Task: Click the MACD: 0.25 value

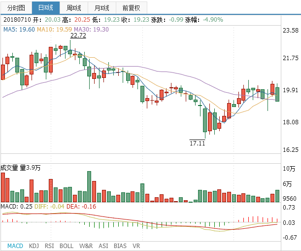Action: (x=17, y=207)
